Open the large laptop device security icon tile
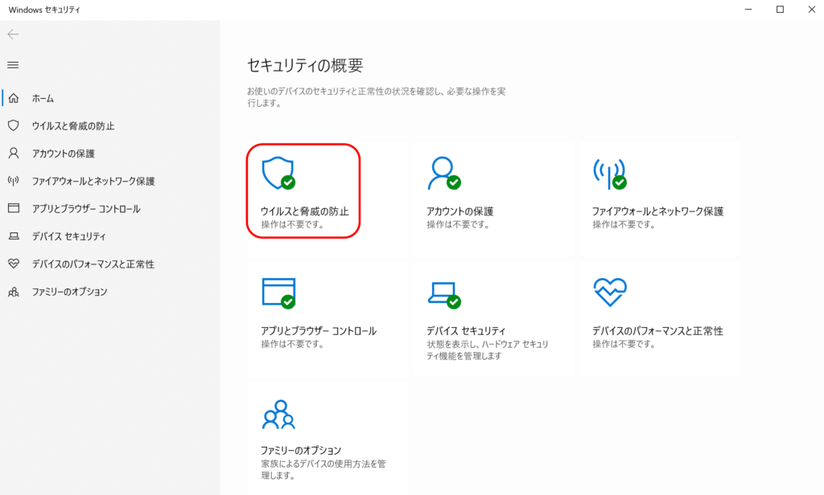824x495 pixels. pyautogui.click(x=444, y=295)
